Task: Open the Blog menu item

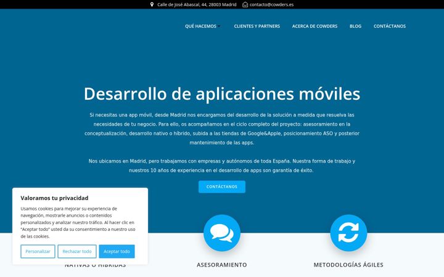Action: [x=355, y=26]
